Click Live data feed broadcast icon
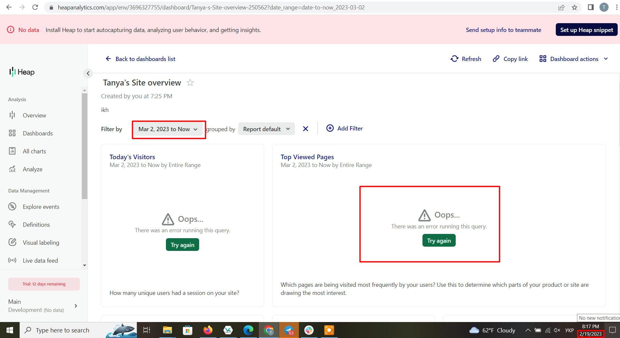 [12, 260]
